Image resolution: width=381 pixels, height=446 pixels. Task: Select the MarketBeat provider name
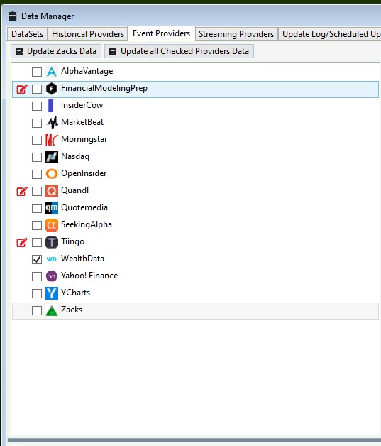82,122
